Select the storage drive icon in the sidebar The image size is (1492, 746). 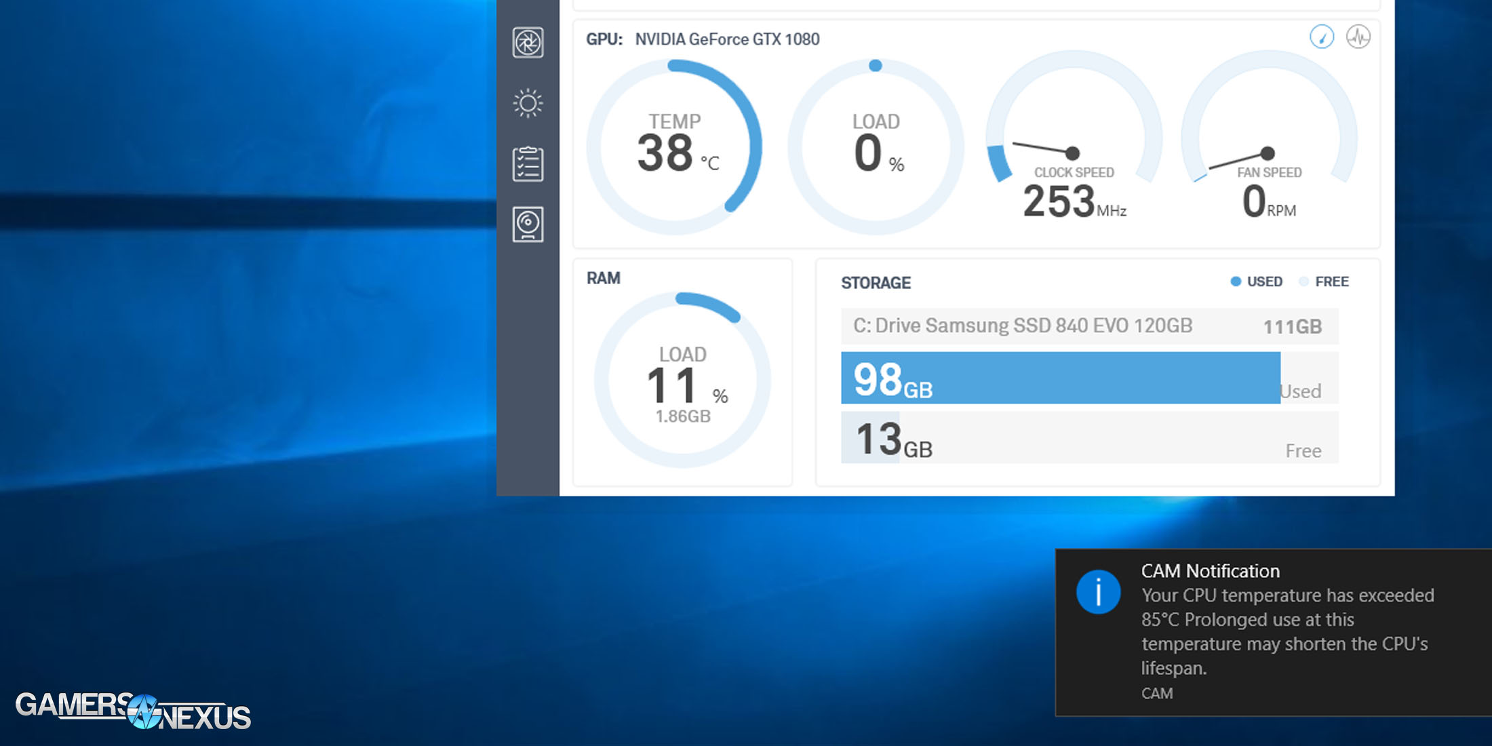529,226
